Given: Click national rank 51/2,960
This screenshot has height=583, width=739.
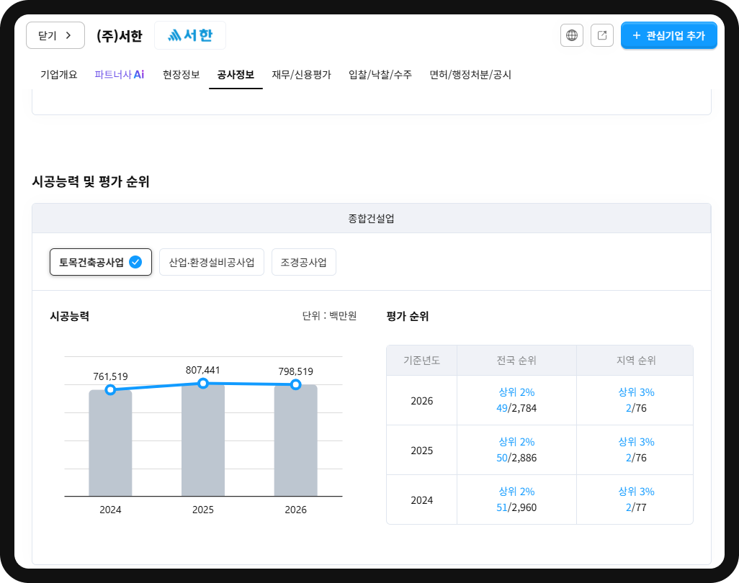Looking at the screenshot, I should point(516,507).
